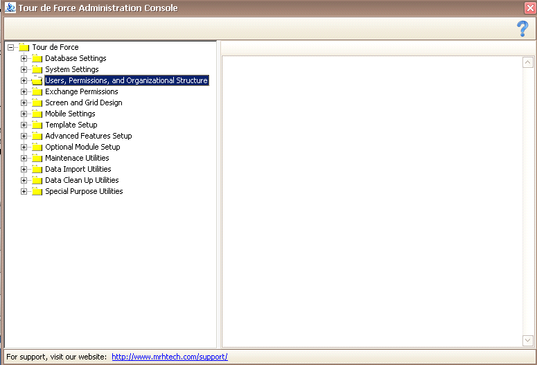The image size is (537, 365).
Task: Select Optional Module Setup label
Action: [x=82, y=147]
